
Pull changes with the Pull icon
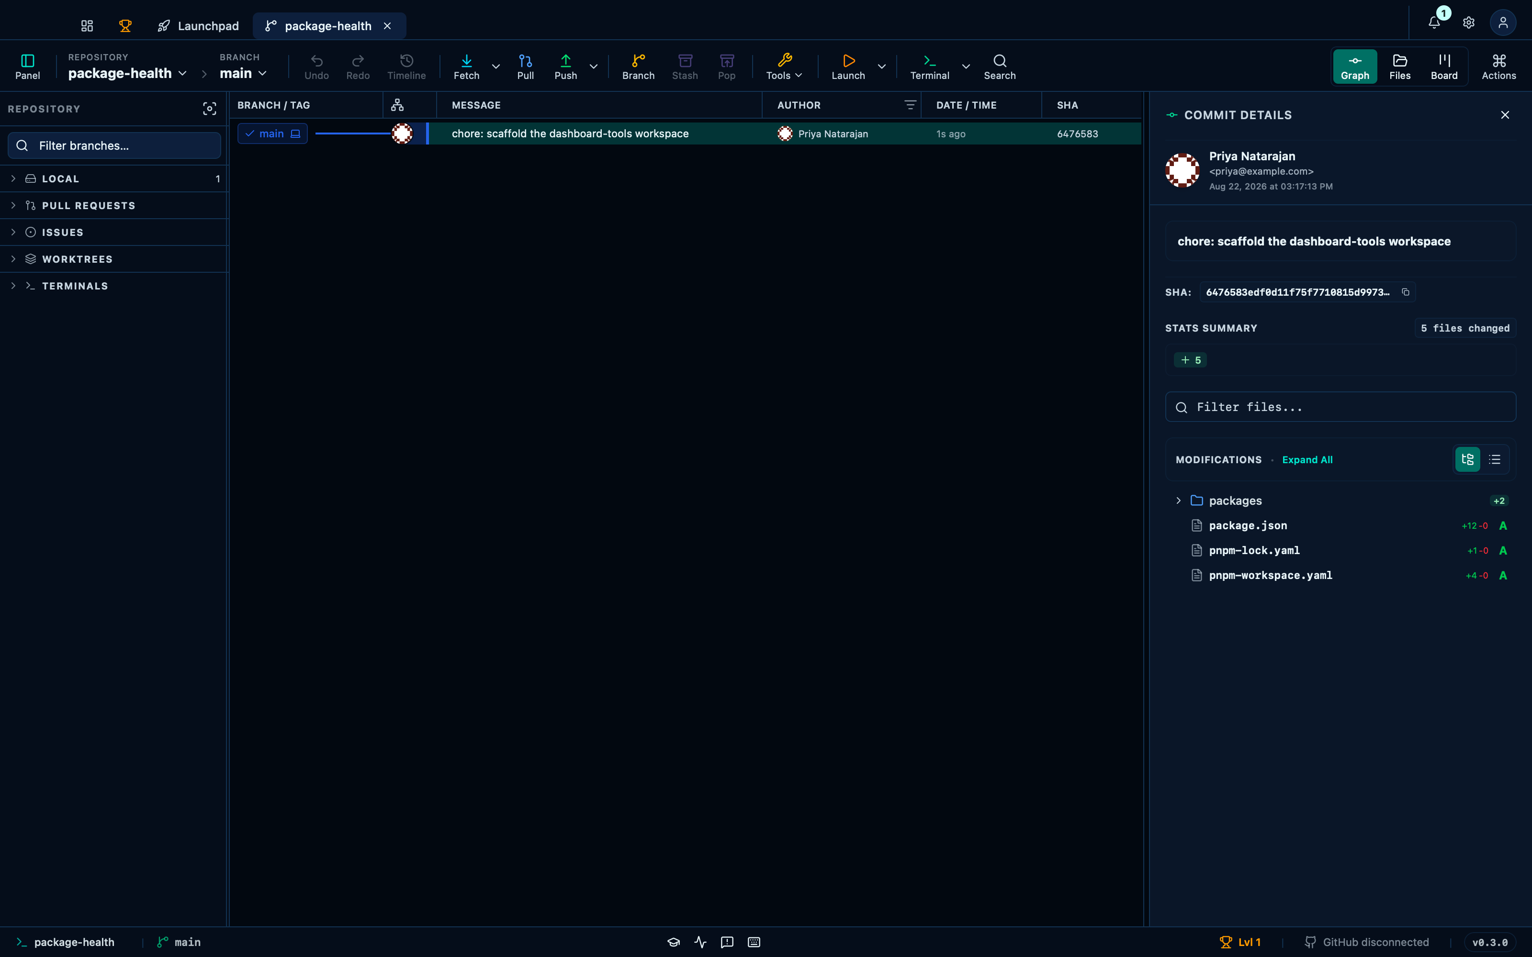coord(526,67)
